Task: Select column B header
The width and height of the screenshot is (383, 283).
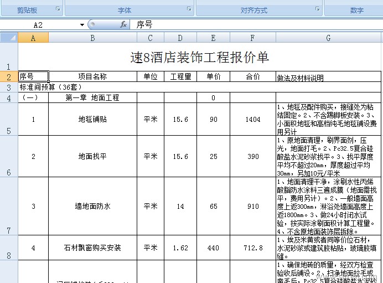Action: [x=92, y=38]
